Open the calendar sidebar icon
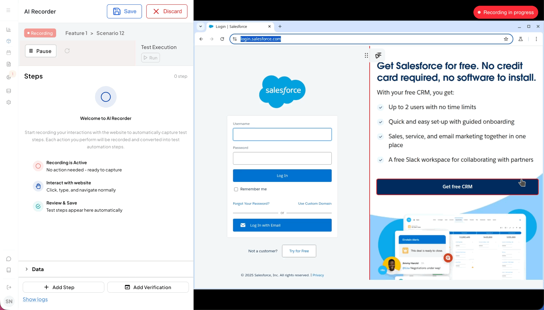The height and width of the screenshot is (310, 544). coord(9,53)
